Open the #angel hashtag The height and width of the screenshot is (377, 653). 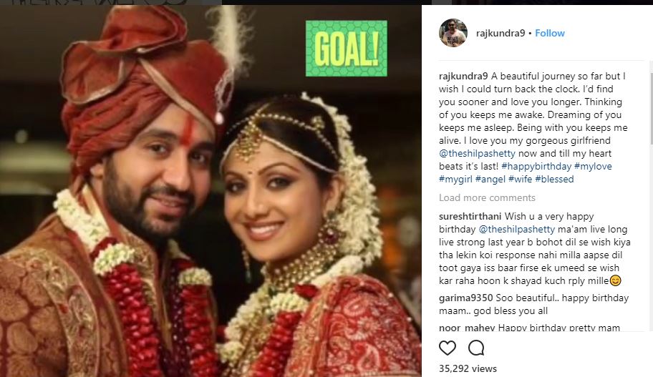[x=490, y=180]
